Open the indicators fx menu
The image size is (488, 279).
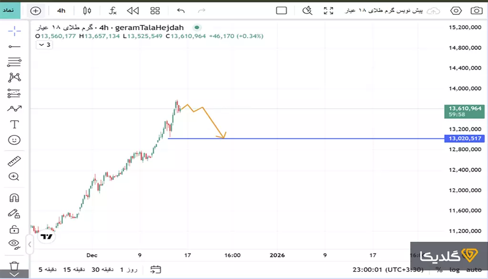[x=112, y=10]
